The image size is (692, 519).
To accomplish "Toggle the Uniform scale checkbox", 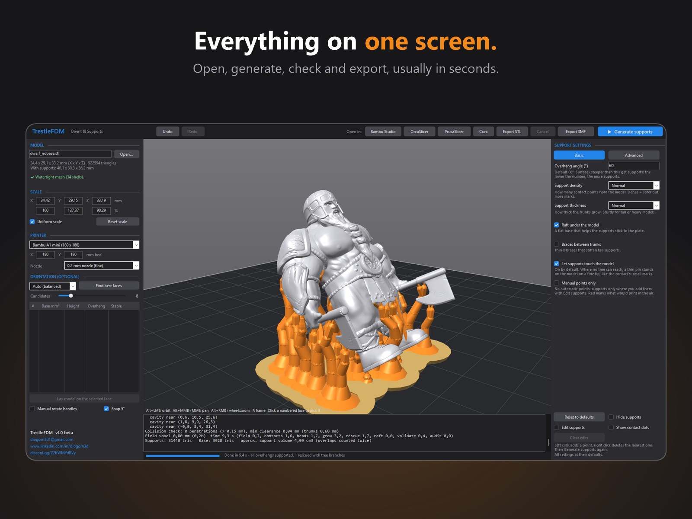I will [x=32, y=222].
